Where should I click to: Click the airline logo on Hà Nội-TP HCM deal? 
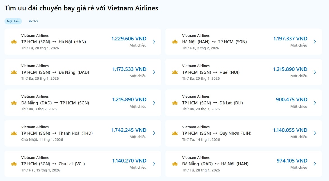(x=175, y=42)
